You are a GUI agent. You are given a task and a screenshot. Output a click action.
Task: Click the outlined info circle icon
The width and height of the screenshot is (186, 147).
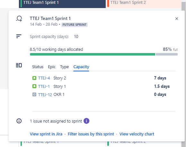tap(19, 121)
